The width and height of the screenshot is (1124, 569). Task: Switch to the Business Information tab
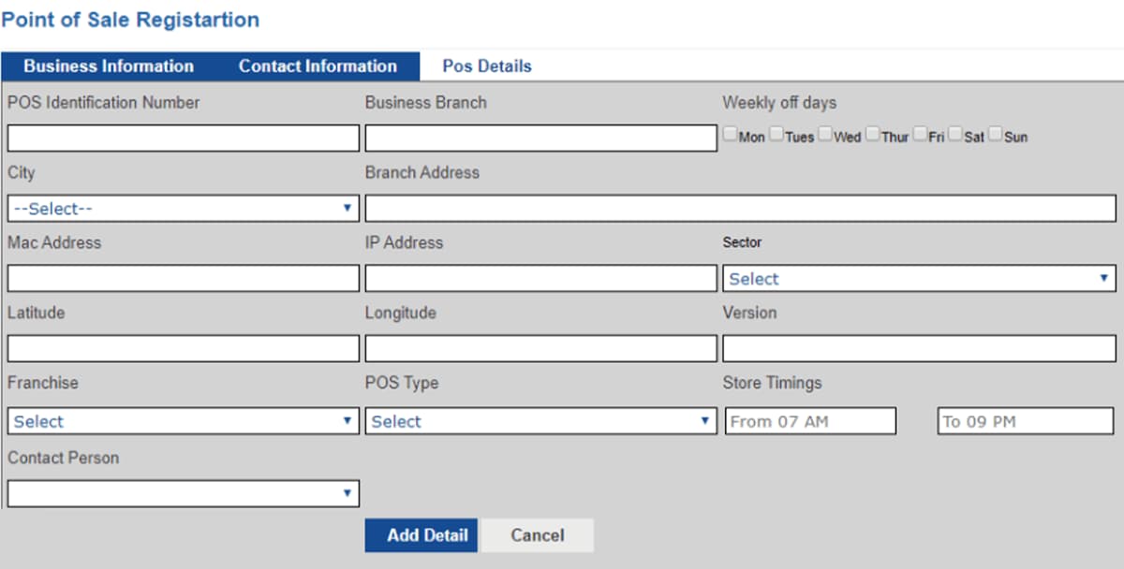(107, 66)
